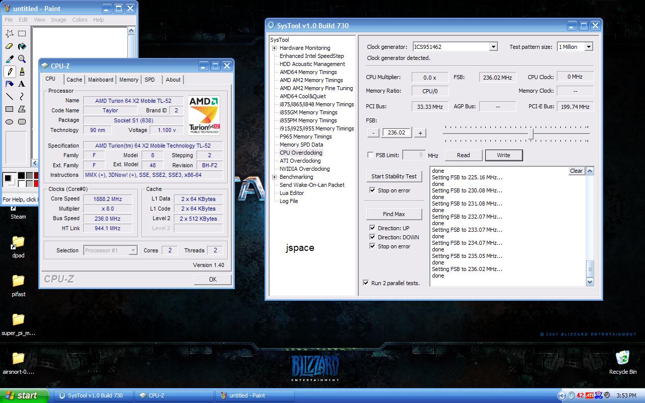Select Memory SPD Data in the tree
The width and height of the screenshot is (645, 403).
point(301,145)
